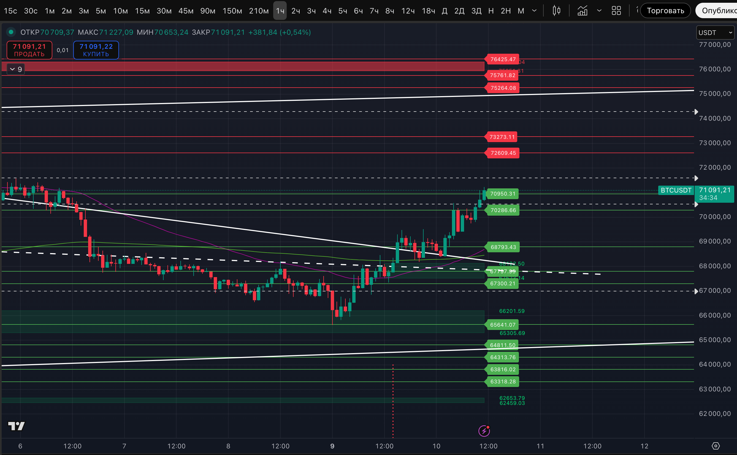Click the green symbol status dot
This screenshot has width=737, height=455.
click(x=11, y=32)
